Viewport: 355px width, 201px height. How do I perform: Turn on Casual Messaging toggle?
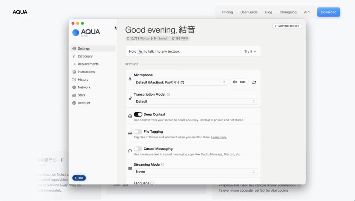pos(138,149)
